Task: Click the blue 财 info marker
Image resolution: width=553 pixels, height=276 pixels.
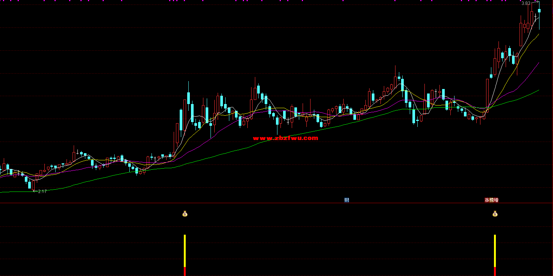Action: click(x=347, y=200)
